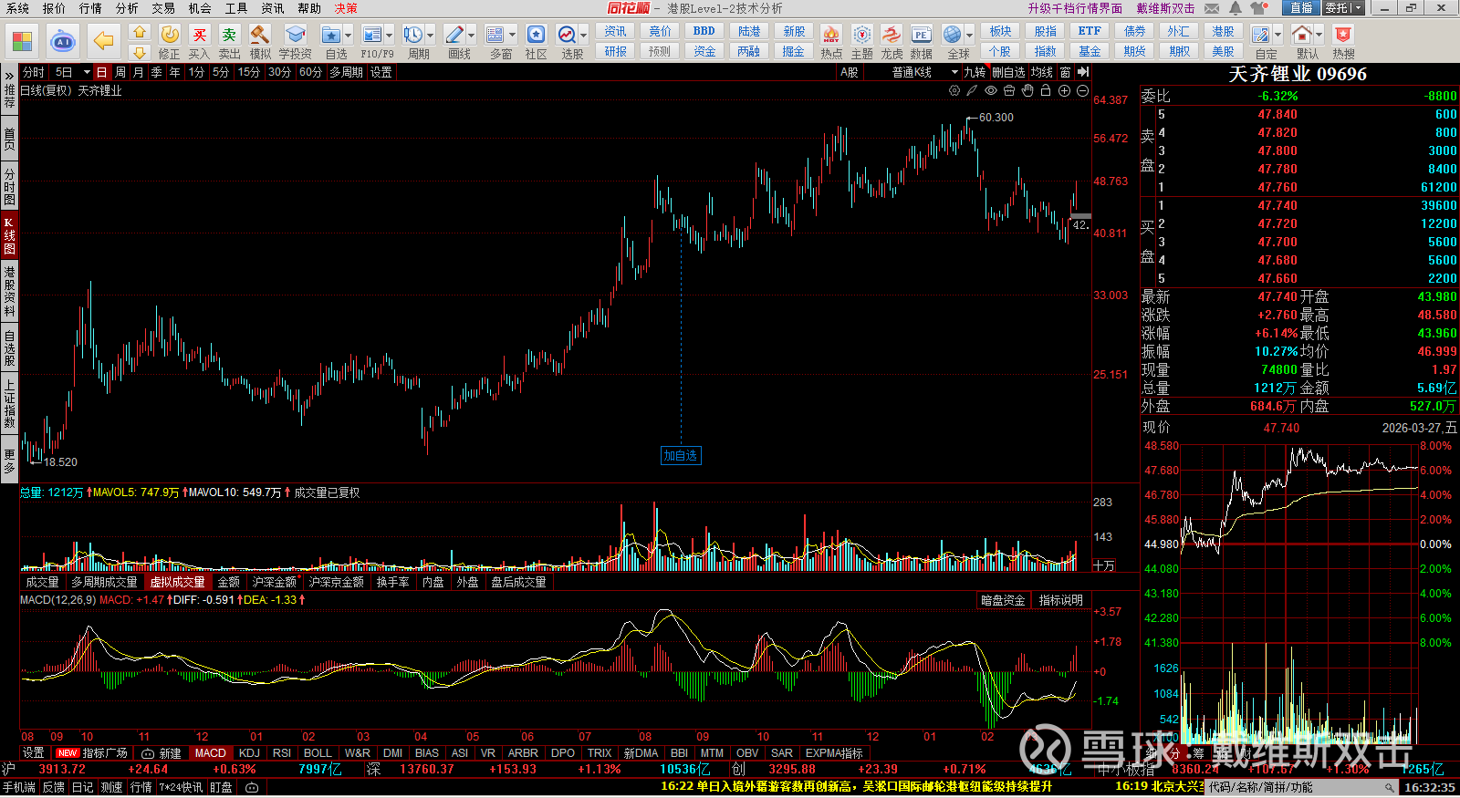The image size is (1460, 798).
Task: Open the 暗盘资金 button
Action: tap(1004, 600)
